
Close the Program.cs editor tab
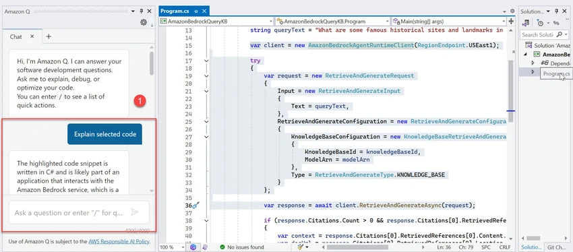[x=204, y=11]
